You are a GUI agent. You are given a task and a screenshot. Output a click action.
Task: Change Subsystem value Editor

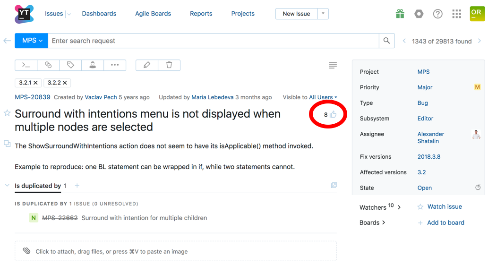point(425,118)
